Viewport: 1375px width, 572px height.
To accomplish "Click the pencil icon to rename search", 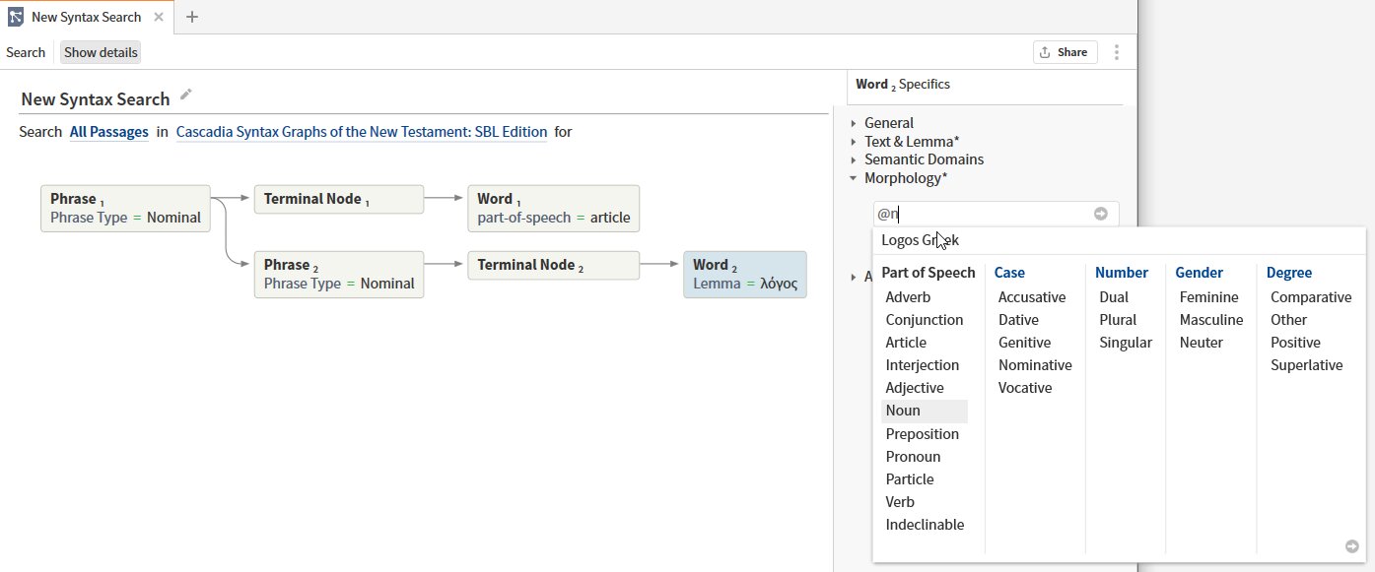I will point(186,95).
